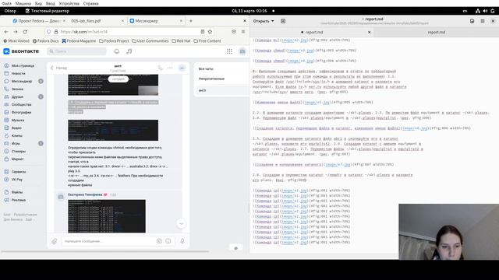Close the first report.md editor tab
499x280 pixels.
click(369, 32)
